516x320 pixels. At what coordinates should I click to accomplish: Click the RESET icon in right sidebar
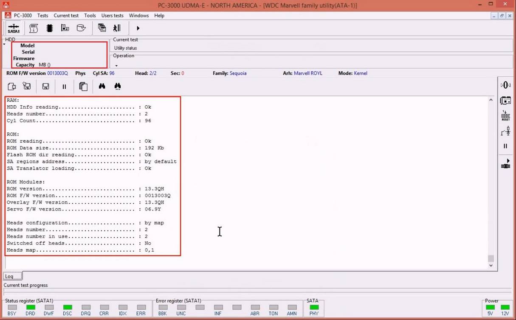pyautogui.click(x=505, y=116)
